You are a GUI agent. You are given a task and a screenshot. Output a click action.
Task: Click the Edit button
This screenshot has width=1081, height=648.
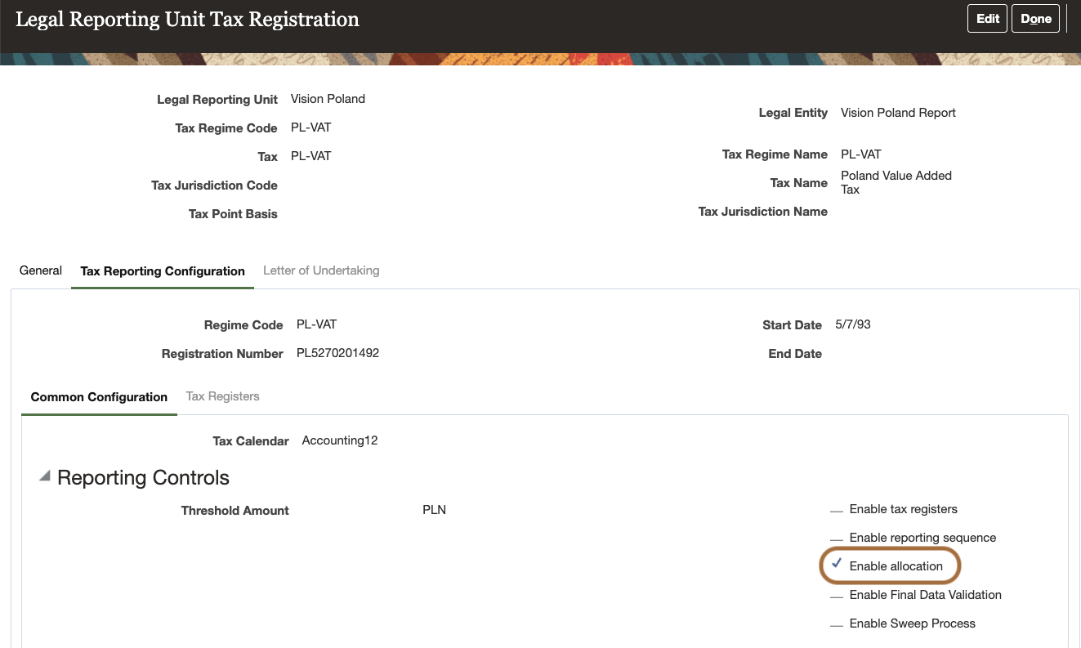tap(987, 18)
